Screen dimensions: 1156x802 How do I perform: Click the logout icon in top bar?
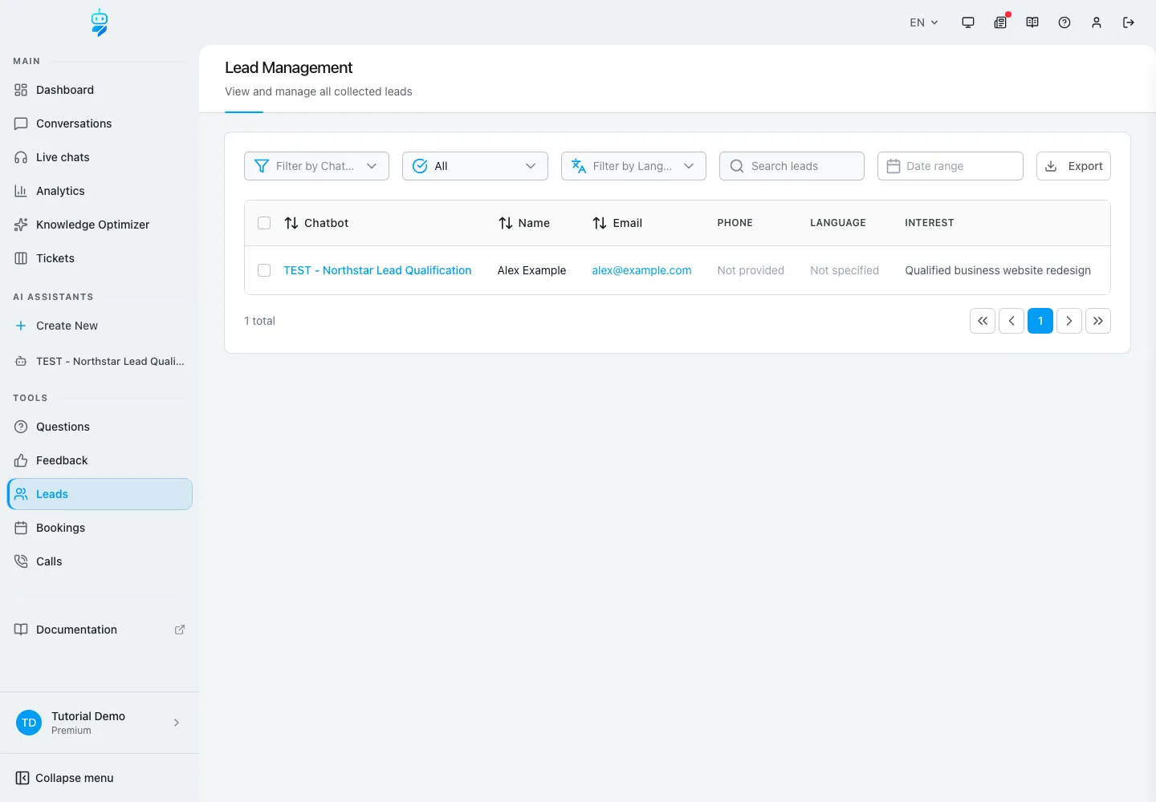coord(1129,22)
